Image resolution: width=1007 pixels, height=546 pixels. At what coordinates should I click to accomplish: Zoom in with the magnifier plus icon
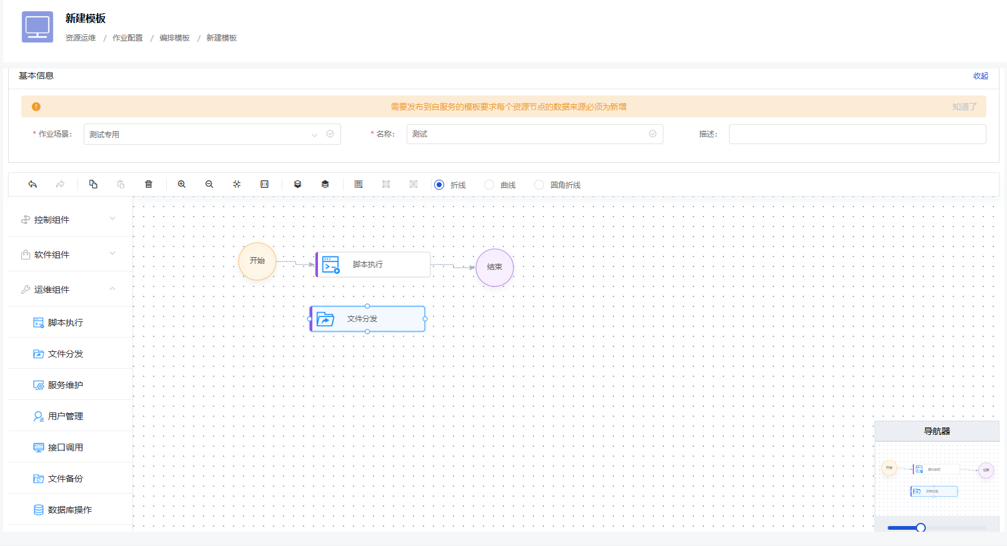click(182, 184)
